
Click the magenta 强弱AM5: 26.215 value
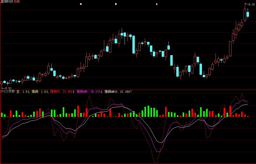pos(88,92)
